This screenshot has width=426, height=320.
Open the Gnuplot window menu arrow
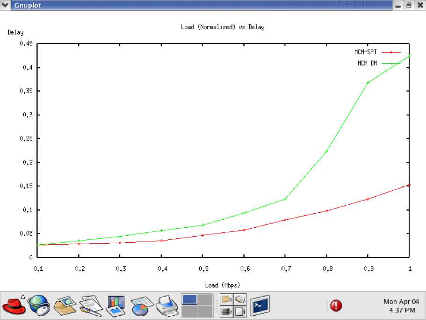[5, 5]
